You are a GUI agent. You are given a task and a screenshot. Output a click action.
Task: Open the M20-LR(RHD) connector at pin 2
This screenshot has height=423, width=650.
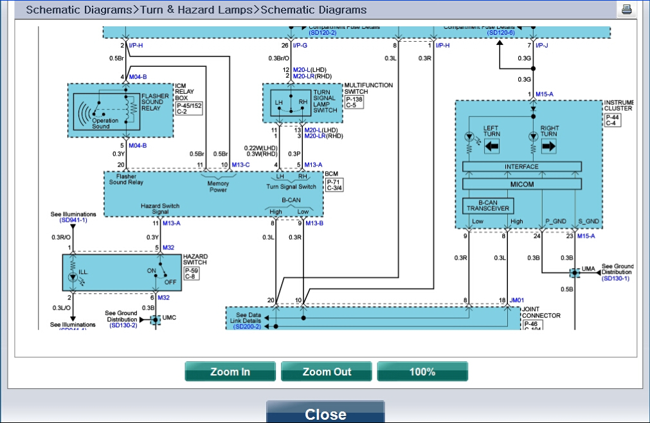[312, 76]
